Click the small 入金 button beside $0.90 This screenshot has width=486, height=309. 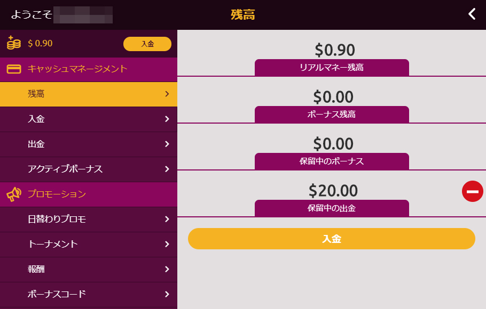(147, 44)
